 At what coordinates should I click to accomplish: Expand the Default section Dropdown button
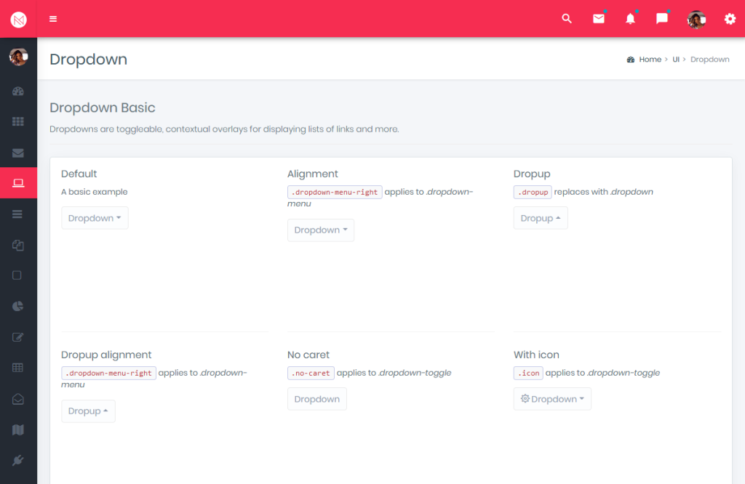coord(95,218)
